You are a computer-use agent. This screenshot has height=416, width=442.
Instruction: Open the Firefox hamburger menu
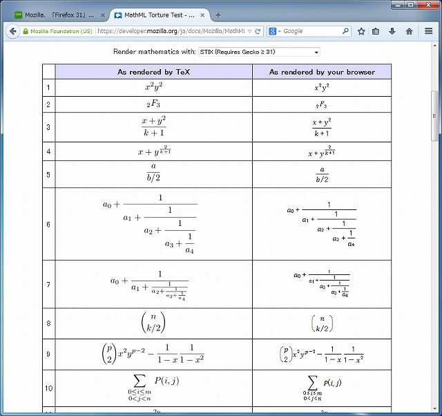428,31
